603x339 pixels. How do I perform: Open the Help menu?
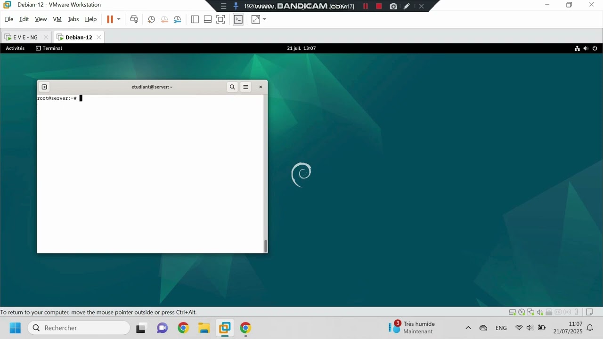click(x=91, y=19)
